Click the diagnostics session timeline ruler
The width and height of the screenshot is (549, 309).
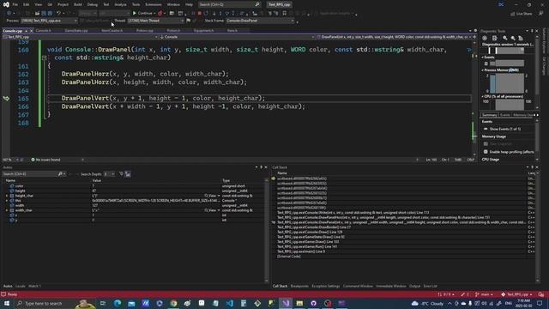click(507, 51)
